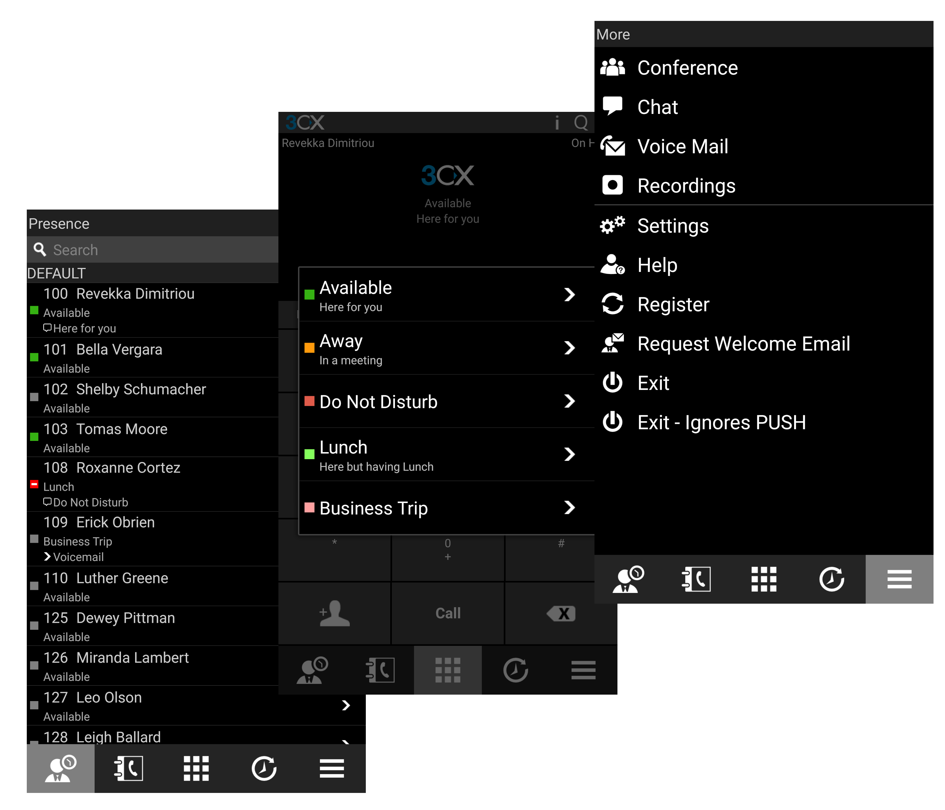
Task: Click the Presence search field
Action: click(152, 250)
